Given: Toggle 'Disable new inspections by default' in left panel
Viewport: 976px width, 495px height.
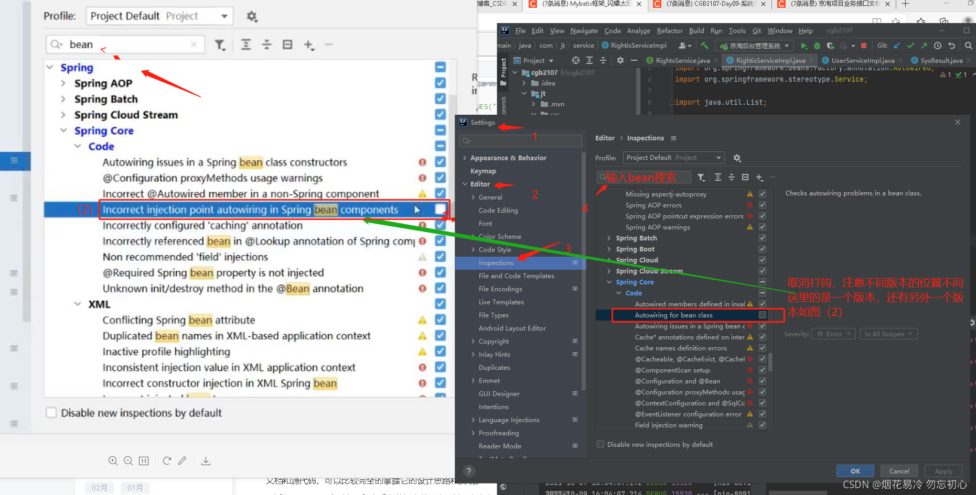Looking at the screenshot, I should pos(51,413).
